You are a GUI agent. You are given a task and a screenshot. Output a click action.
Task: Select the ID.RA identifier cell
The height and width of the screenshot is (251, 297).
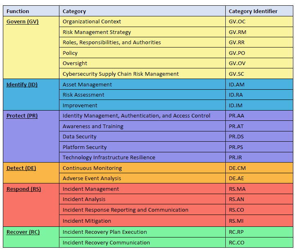tap(237, 95)
